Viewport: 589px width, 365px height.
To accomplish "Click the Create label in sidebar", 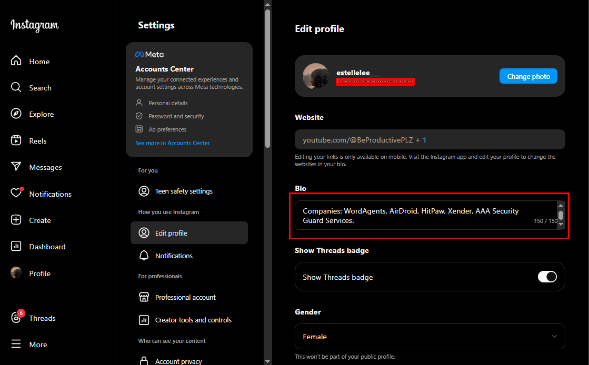I will coord(40,220).
